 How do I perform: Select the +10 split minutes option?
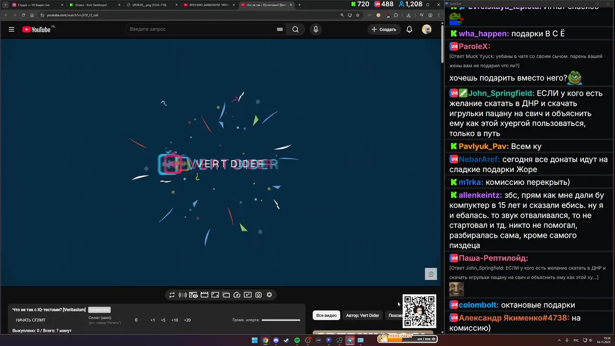tap(175, 320)
